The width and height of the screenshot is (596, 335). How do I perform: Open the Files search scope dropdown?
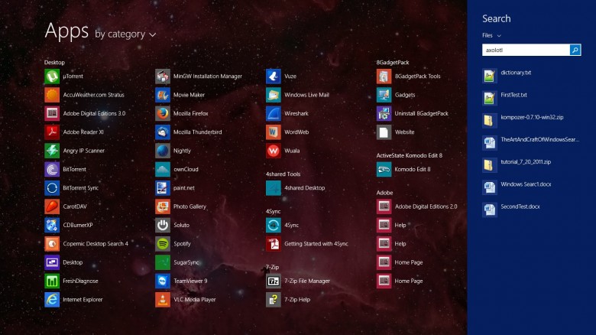491,35
